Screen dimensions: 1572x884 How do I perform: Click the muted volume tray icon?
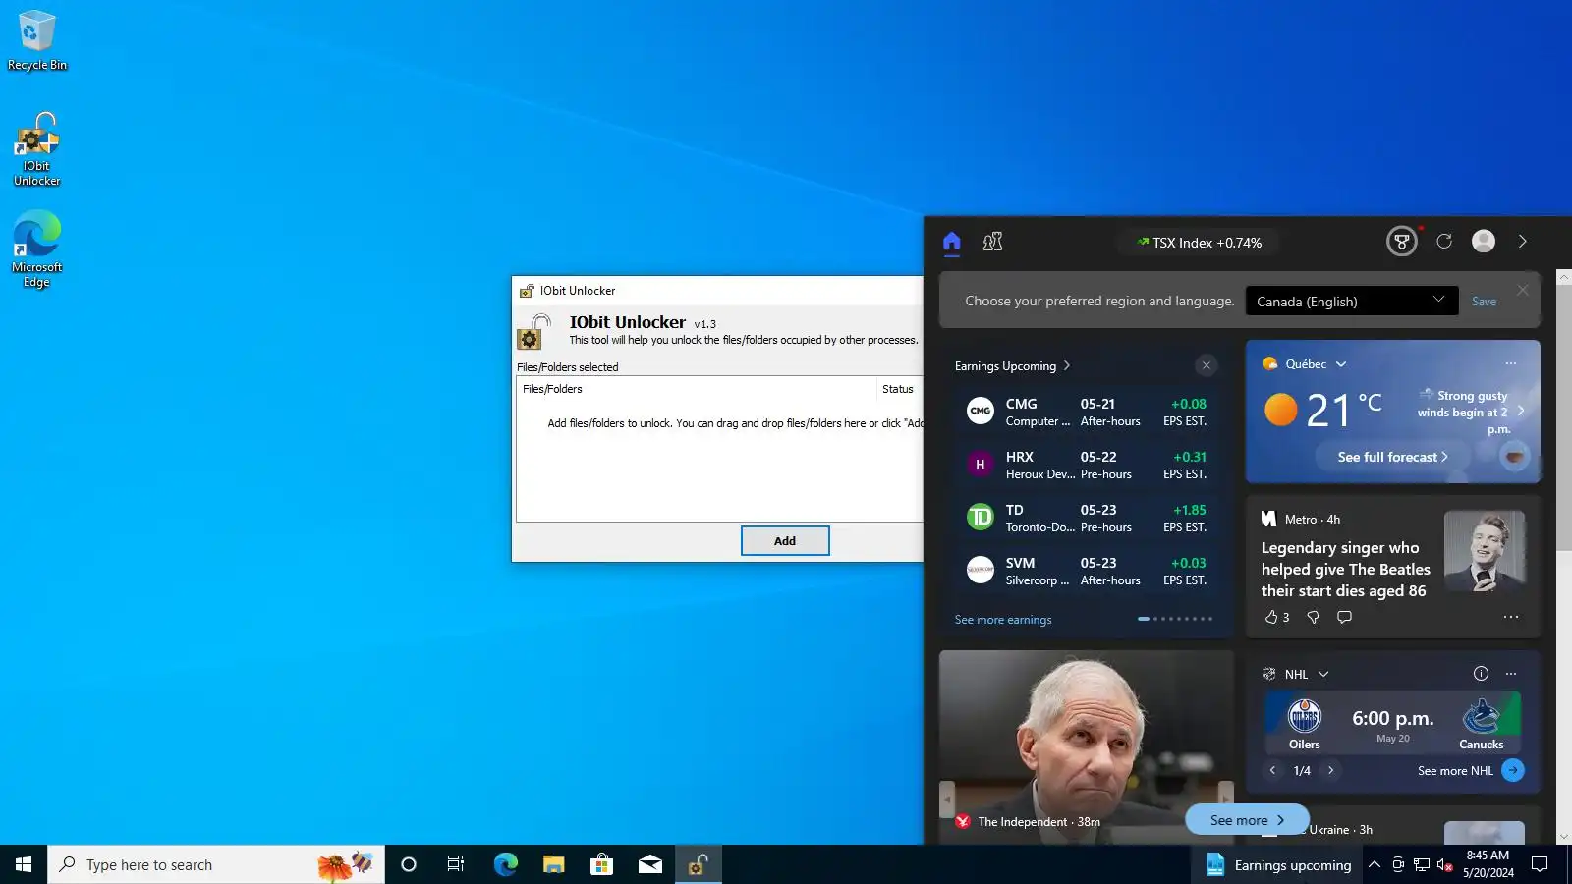(x=1444, y=864)
